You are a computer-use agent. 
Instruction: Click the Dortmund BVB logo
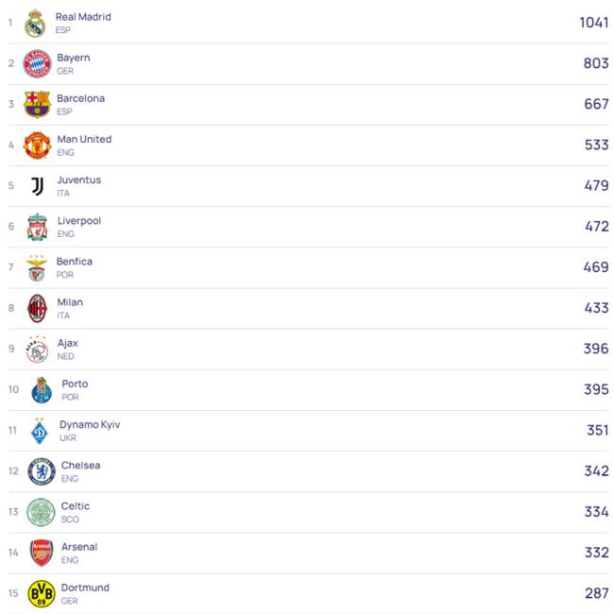[x=42, y=593]
